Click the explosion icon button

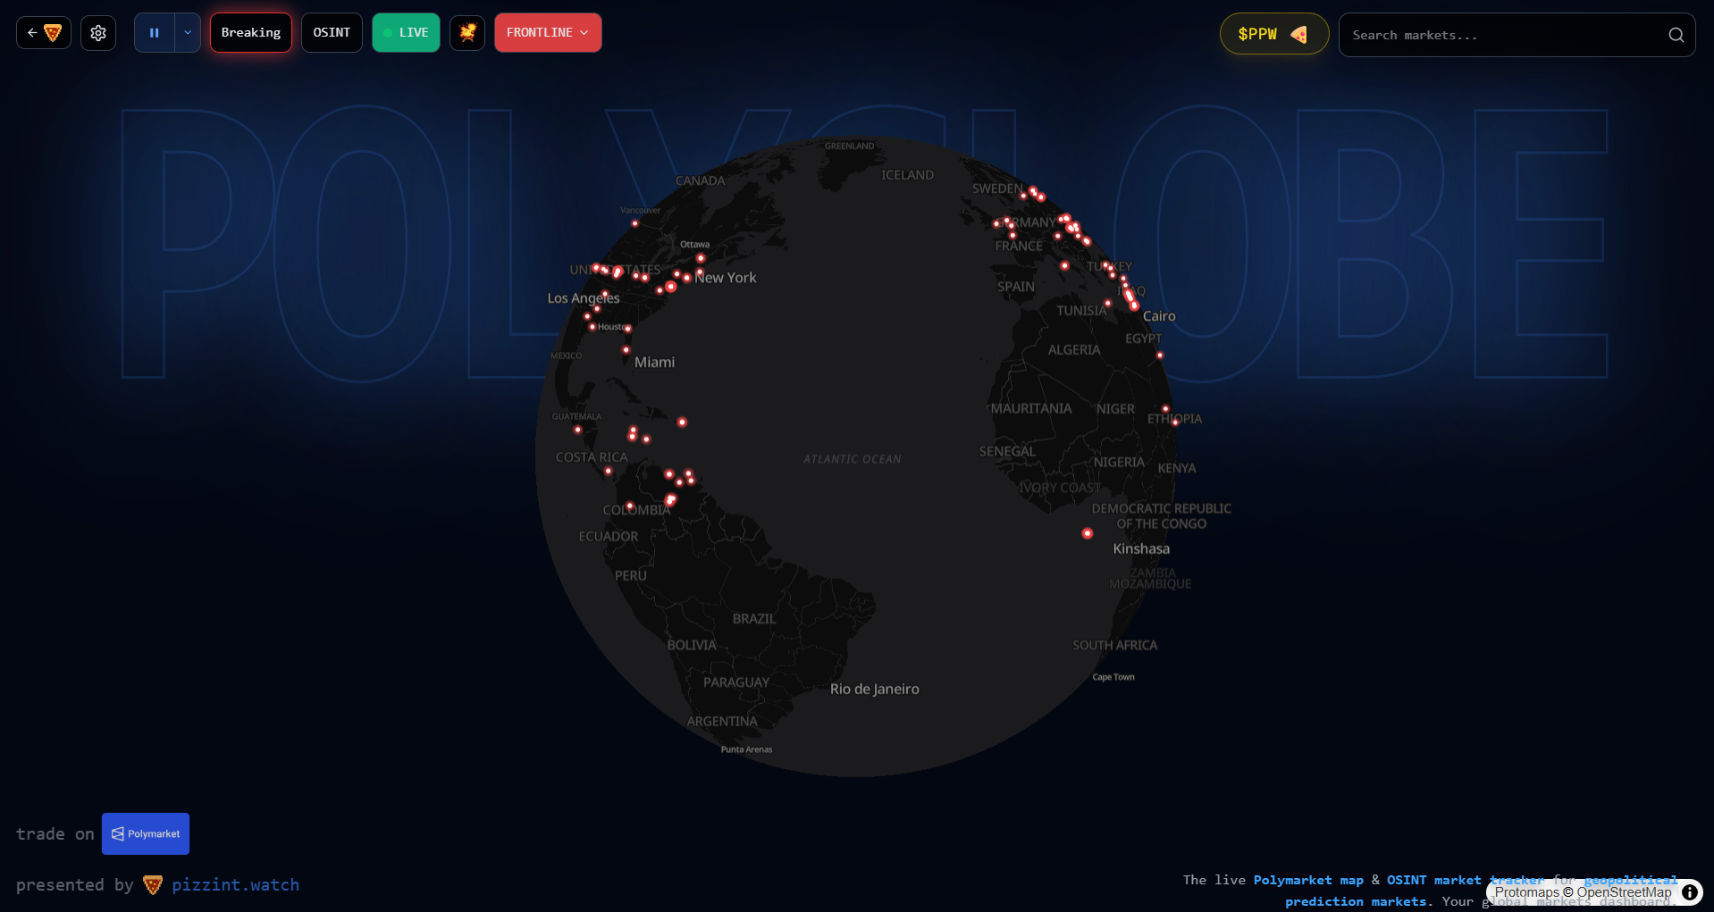pos(467,33)
